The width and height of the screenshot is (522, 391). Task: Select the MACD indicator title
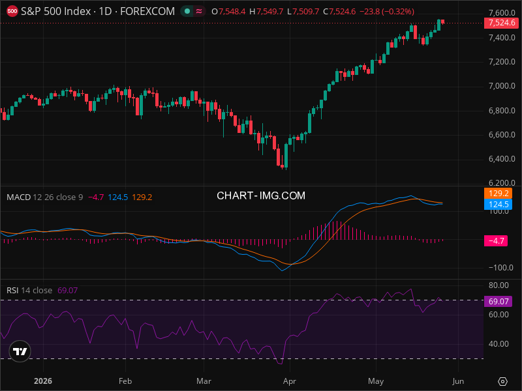point(19,197)
